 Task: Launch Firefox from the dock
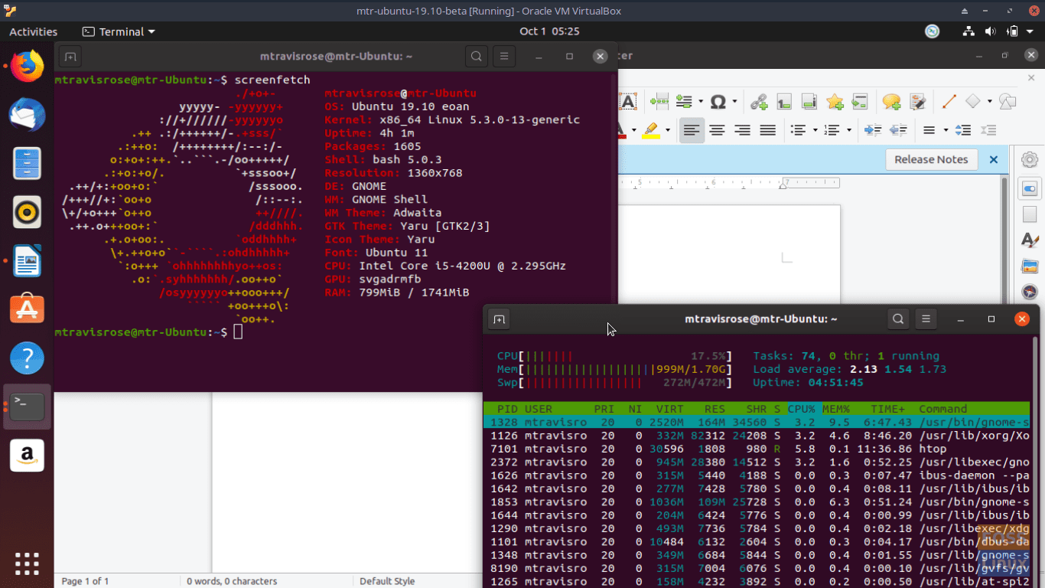pyautogui.click(x=28, y=67)
